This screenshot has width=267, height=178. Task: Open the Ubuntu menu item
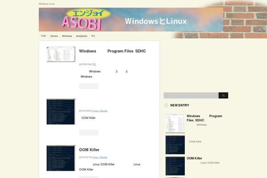click(54, 36)
